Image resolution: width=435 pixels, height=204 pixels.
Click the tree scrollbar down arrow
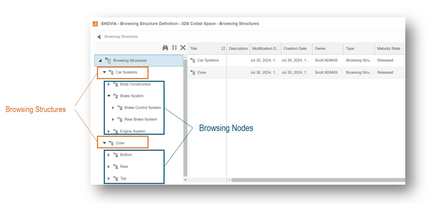point(185,180)
